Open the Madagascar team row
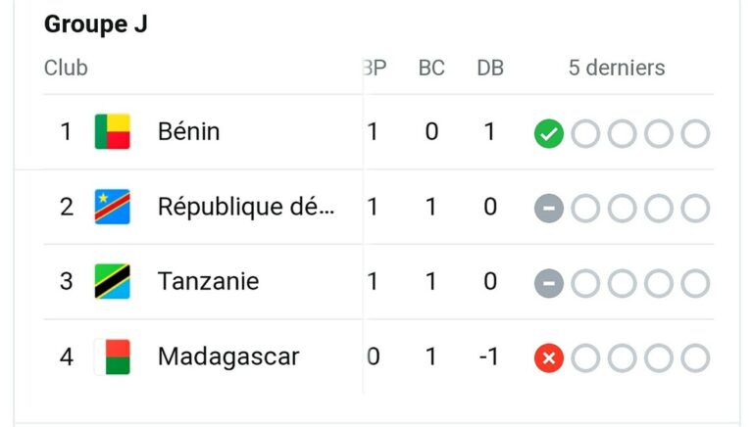 tap(227, 356)
